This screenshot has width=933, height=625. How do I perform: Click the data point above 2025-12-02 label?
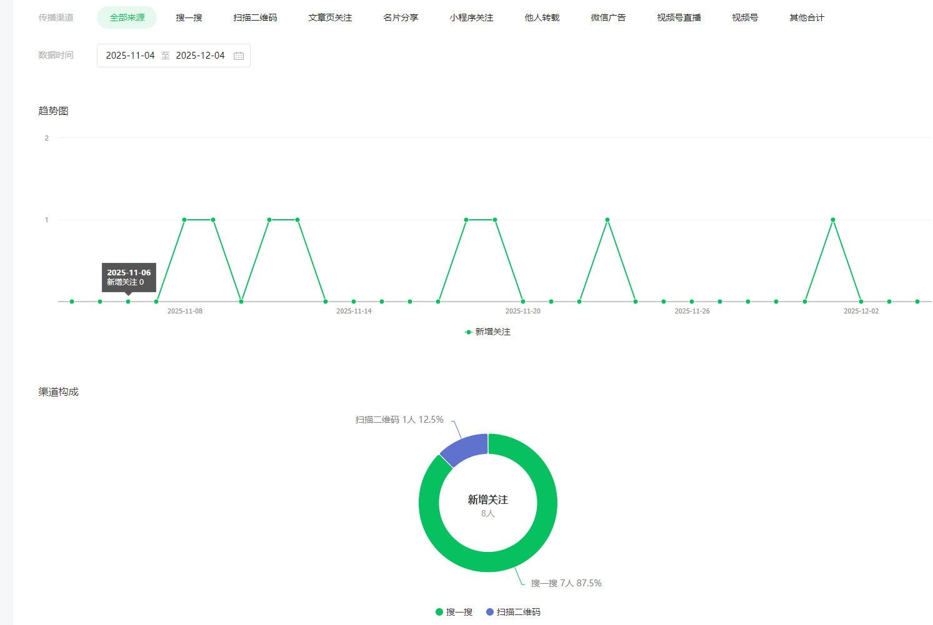[861, 302]
